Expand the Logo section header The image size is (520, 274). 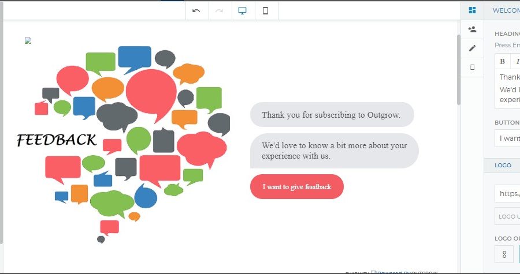tap(503, 165)
